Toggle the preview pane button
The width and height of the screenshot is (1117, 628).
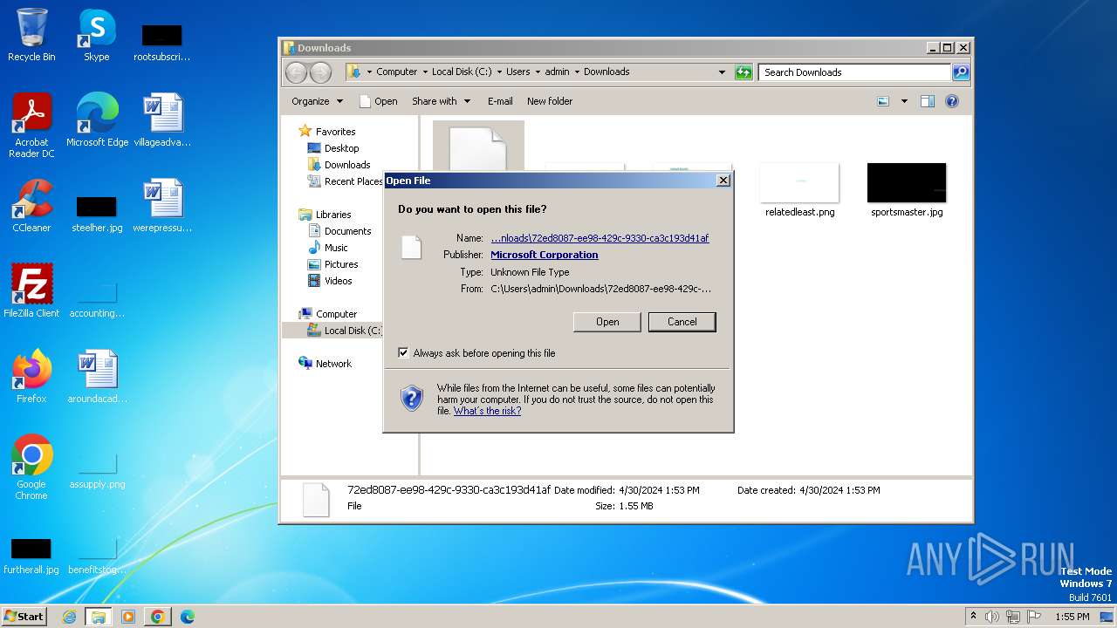point(928,101)
